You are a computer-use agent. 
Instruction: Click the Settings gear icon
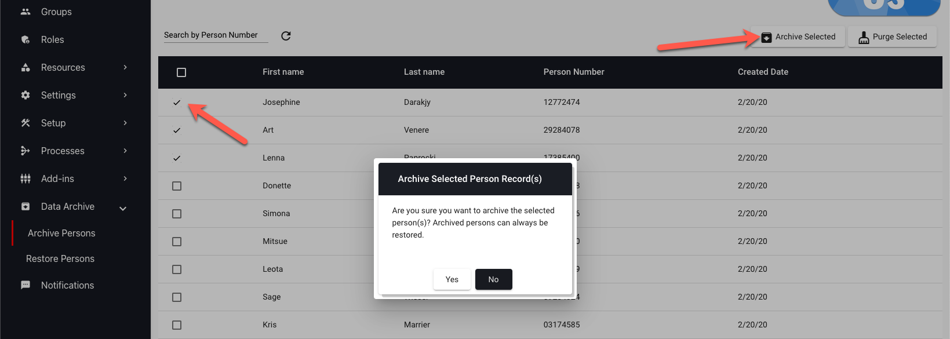coord(26,95)
